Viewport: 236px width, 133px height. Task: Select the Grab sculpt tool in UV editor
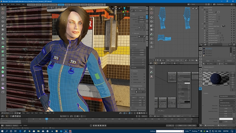coord(152,39)
